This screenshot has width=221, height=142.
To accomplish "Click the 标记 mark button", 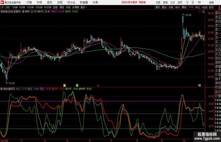I will 197,7.
